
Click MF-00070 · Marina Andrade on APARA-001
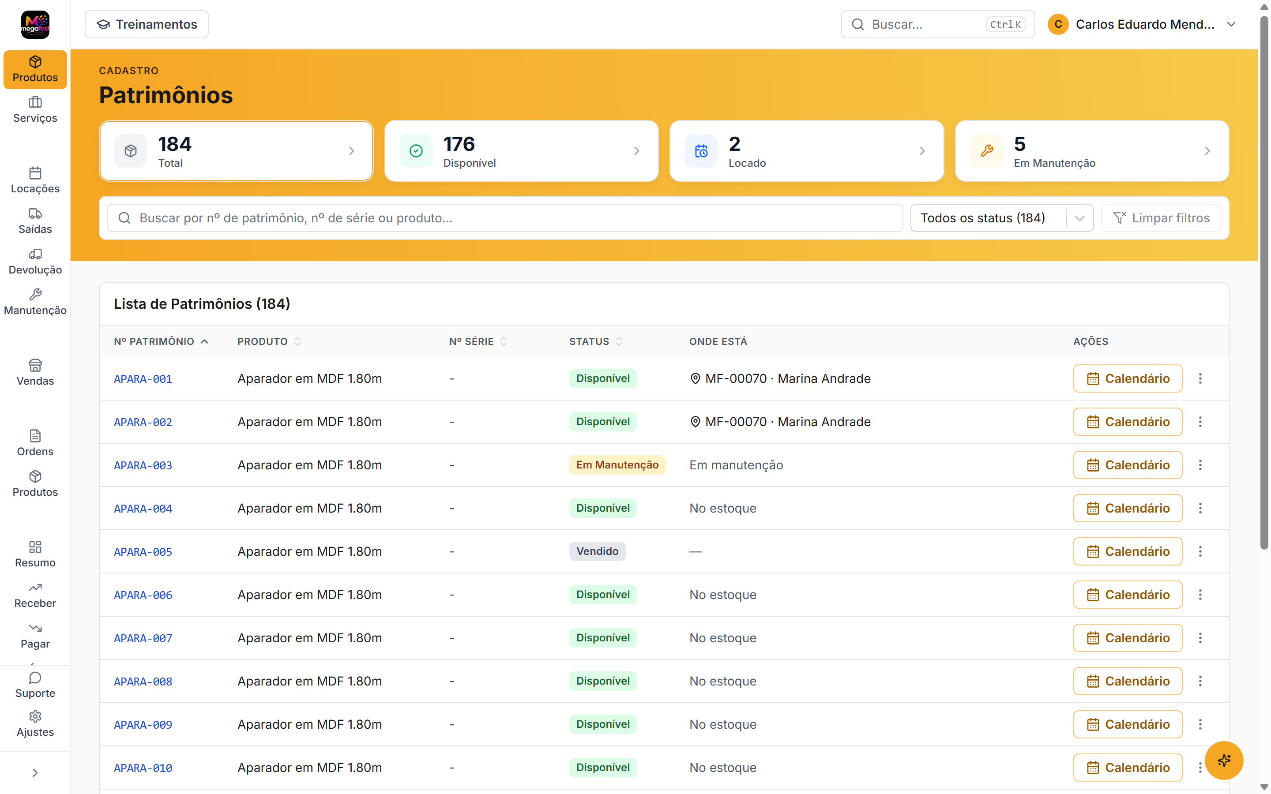pos(780,378)
